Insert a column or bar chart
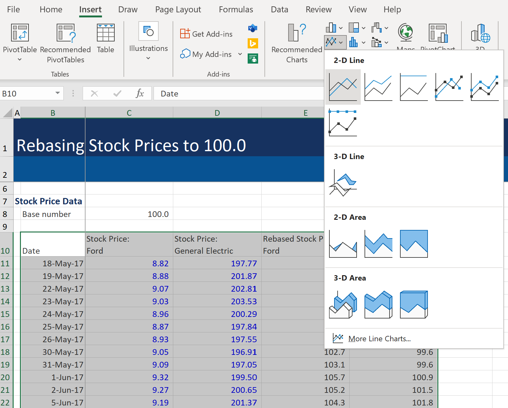The image size is (508, 408). 331,28
